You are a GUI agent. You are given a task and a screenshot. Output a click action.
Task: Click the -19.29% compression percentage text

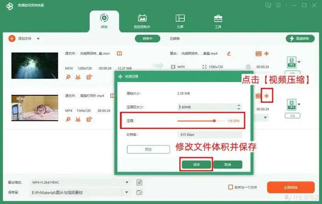click(x=233, y=121)
